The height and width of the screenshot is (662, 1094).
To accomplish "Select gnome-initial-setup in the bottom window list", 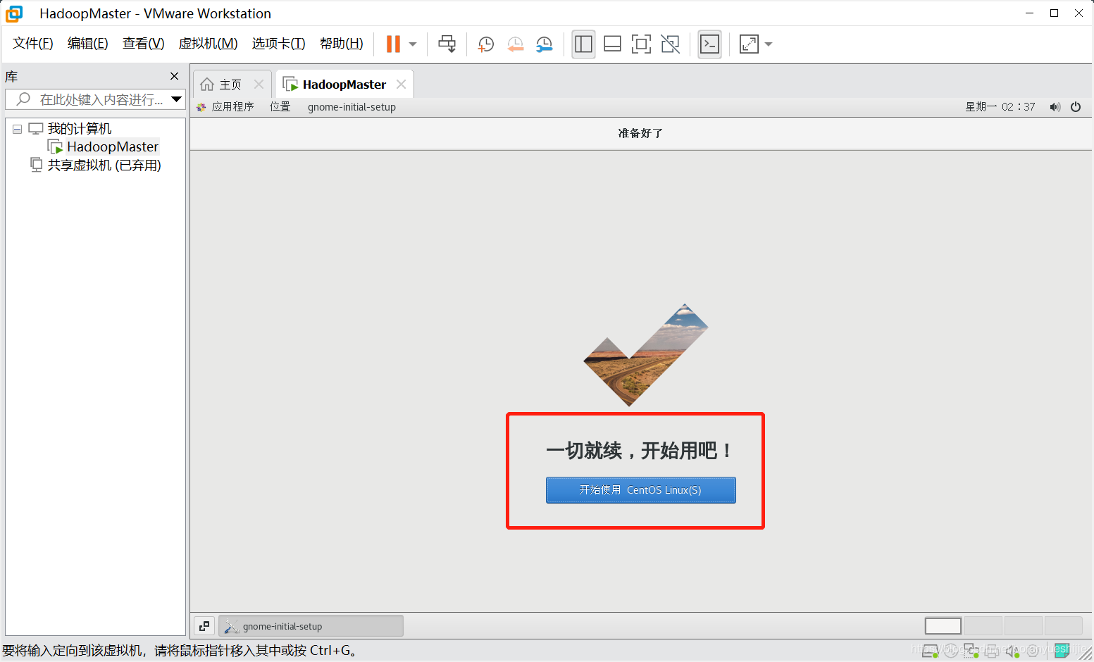I will [311, 626].
